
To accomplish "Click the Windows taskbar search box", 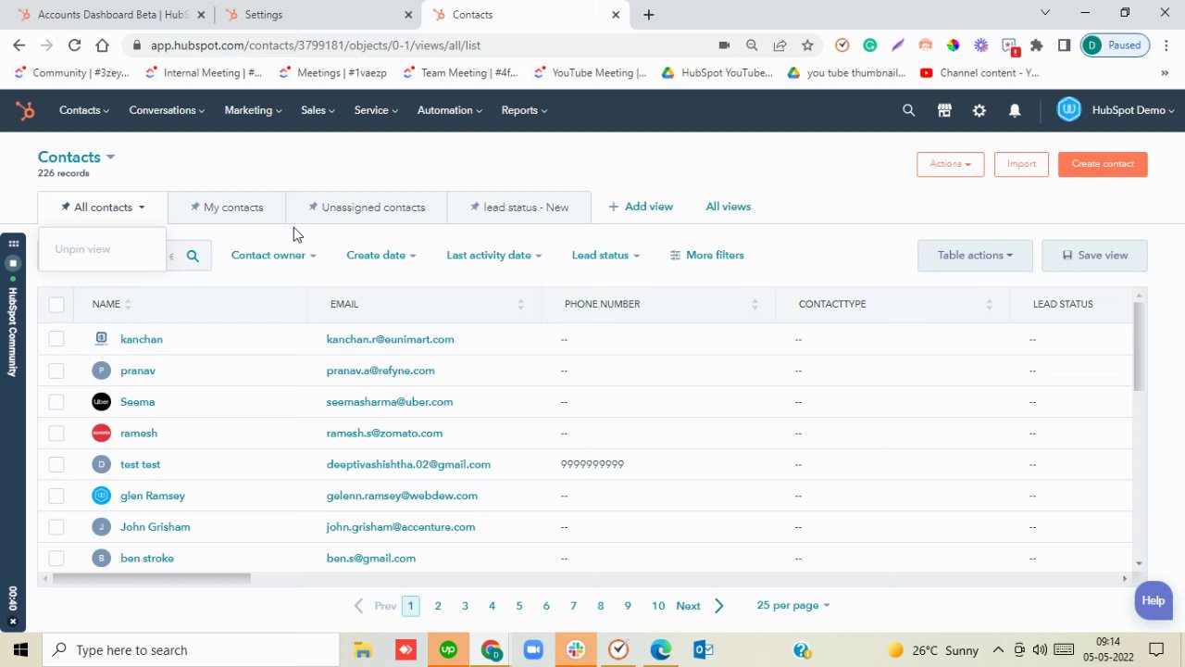I will [189, 650].
